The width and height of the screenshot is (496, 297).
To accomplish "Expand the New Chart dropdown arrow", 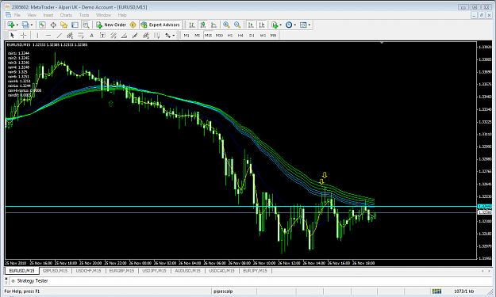I will click(x=17, y=25).
